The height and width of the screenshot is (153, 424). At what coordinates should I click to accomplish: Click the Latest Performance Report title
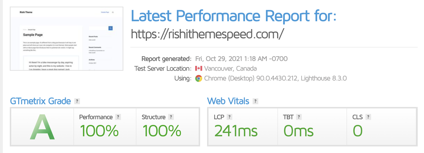[234, 16]
